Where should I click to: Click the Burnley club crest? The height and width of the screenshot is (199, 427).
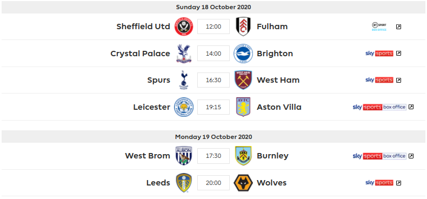pos(243,156)
